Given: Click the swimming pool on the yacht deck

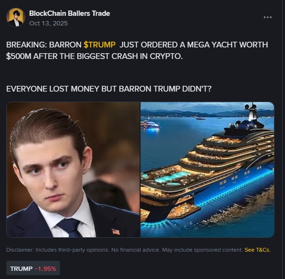Looking at the screenshot, I should 172,177.
